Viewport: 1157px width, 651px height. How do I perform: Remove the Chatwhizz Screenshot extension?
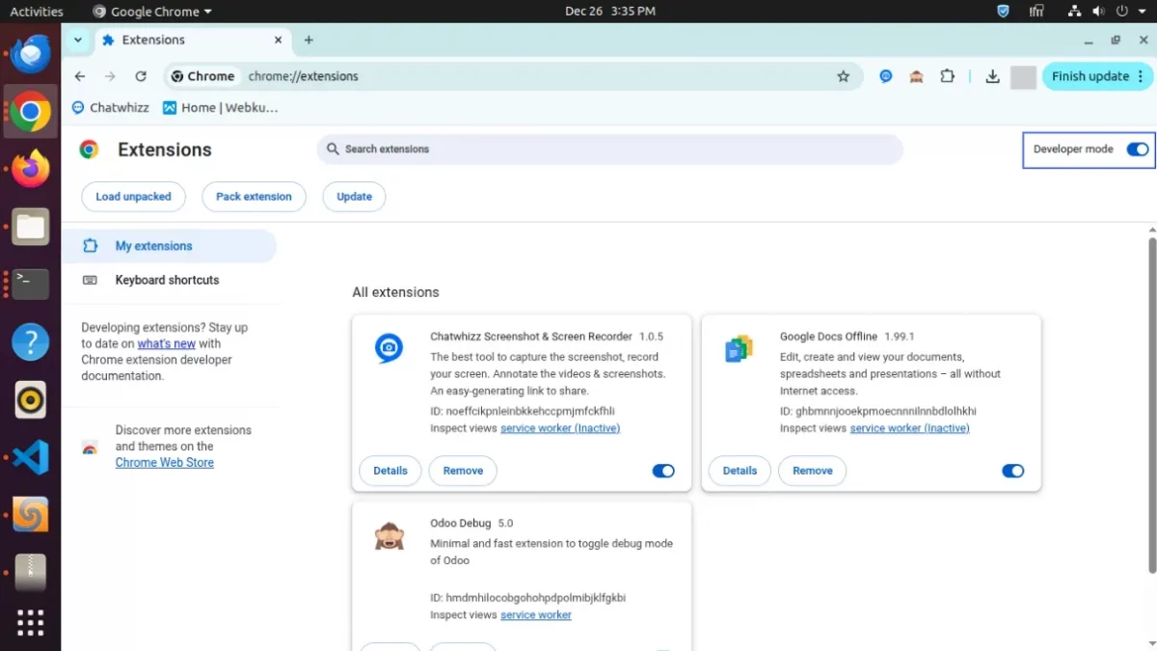tap(463, 471)
